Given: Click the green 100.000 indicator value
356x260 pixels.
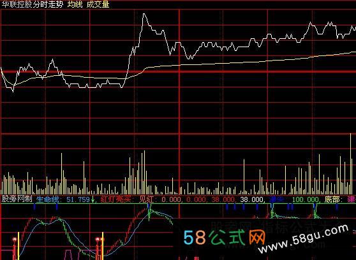Looking at the screenshot, I should click(x=306, y=199).
